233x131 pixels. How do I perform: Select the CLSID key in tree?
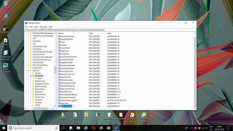coord(37,105)
